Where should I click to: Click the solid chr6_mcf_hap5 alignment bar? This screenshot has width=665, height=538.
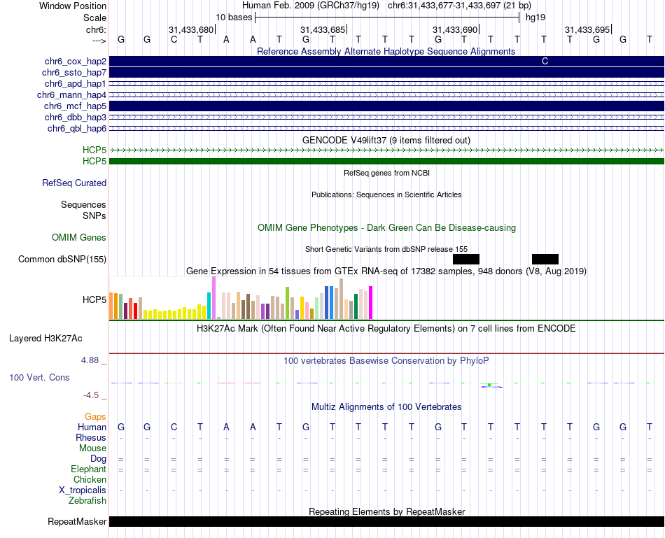(x=386, y=106)
